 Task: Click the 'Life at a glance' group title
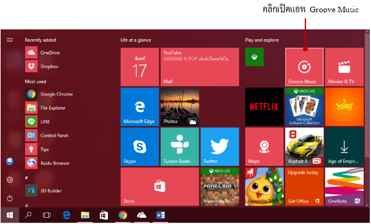point(136,40)
